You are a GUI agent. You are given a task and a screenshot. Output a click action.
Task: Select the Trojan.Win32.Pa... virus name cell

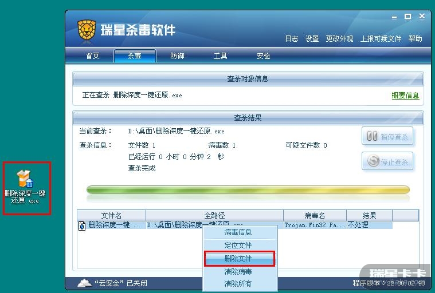click(x=315, y=225)
